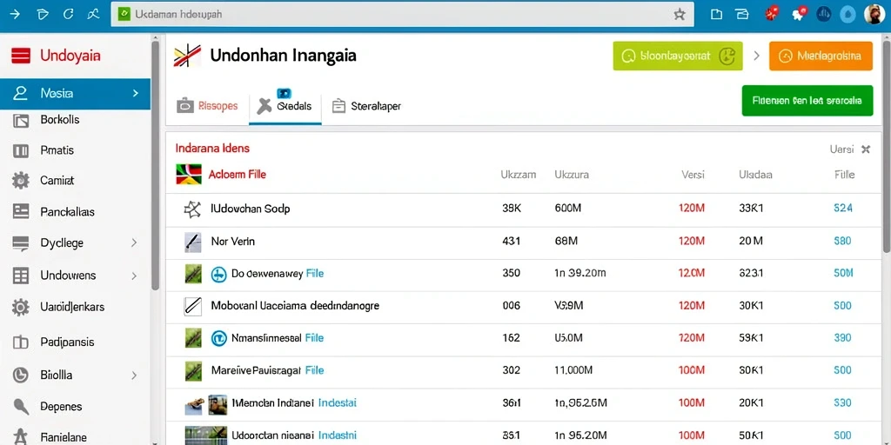Open the Borkolls sidebar icon
The width and height of the screenshot is (891, 445).
coord(21,120)
